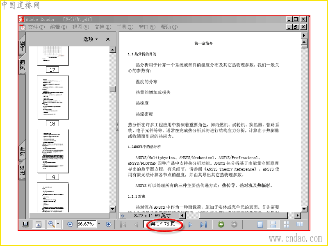
Task: Jump to the last page
Action: (203, 224)
